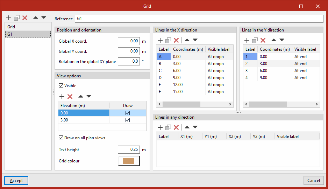328x189 pixels.
Task: Copy the selected Y direction line
Action: [x=255, y=40]
